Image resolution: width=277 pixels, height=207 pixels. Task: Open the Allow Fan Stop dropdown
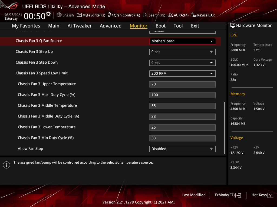click(x=183, y=149)
